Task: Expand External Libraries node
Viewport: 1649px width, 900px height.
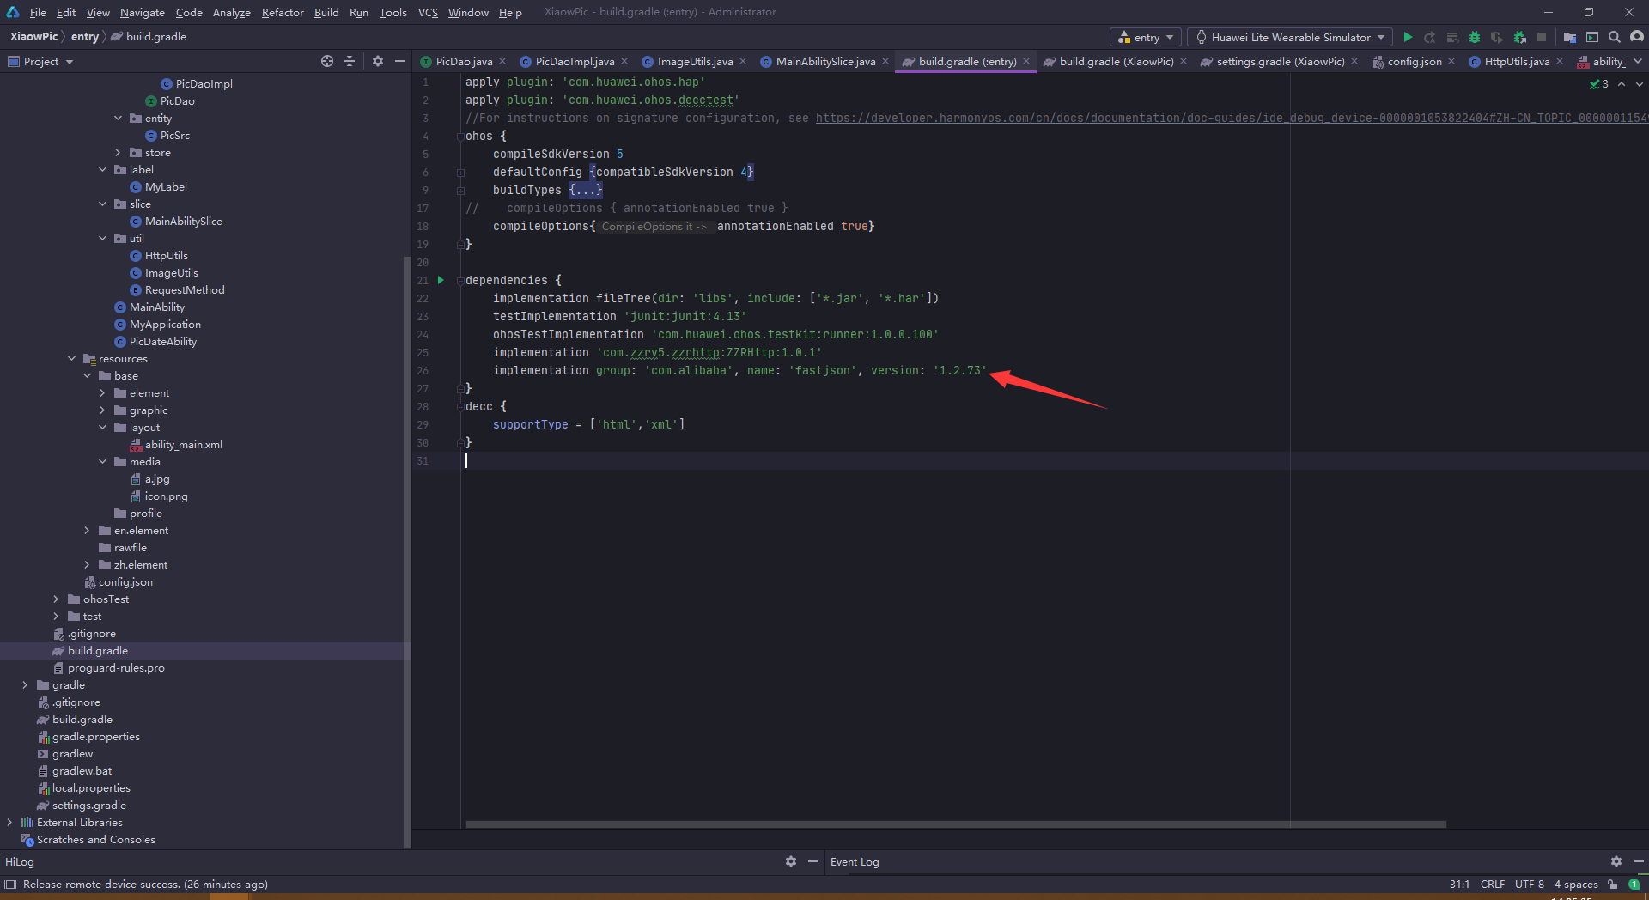Action: click(9, 822)
